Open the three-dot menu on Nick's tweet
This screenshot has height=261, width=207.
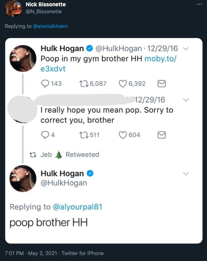pos(199,4)
